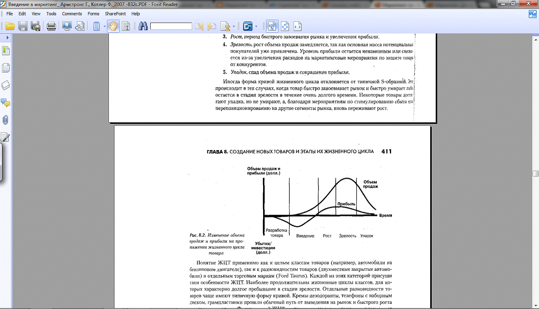Screen dimensions: 539x309
Task: Open the Signatures panel in the sidebar
Action: click(6, 137)
